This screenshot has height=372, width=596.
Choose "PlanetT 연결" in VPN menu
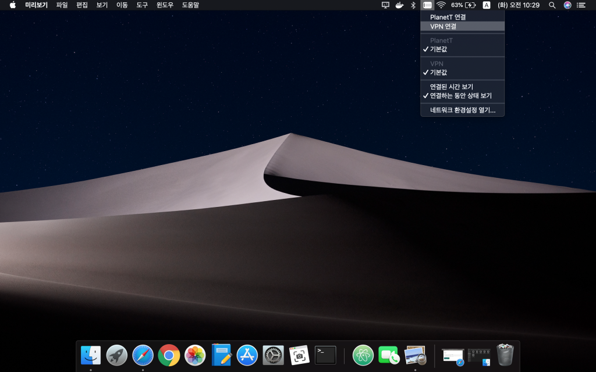coord(462,17)
